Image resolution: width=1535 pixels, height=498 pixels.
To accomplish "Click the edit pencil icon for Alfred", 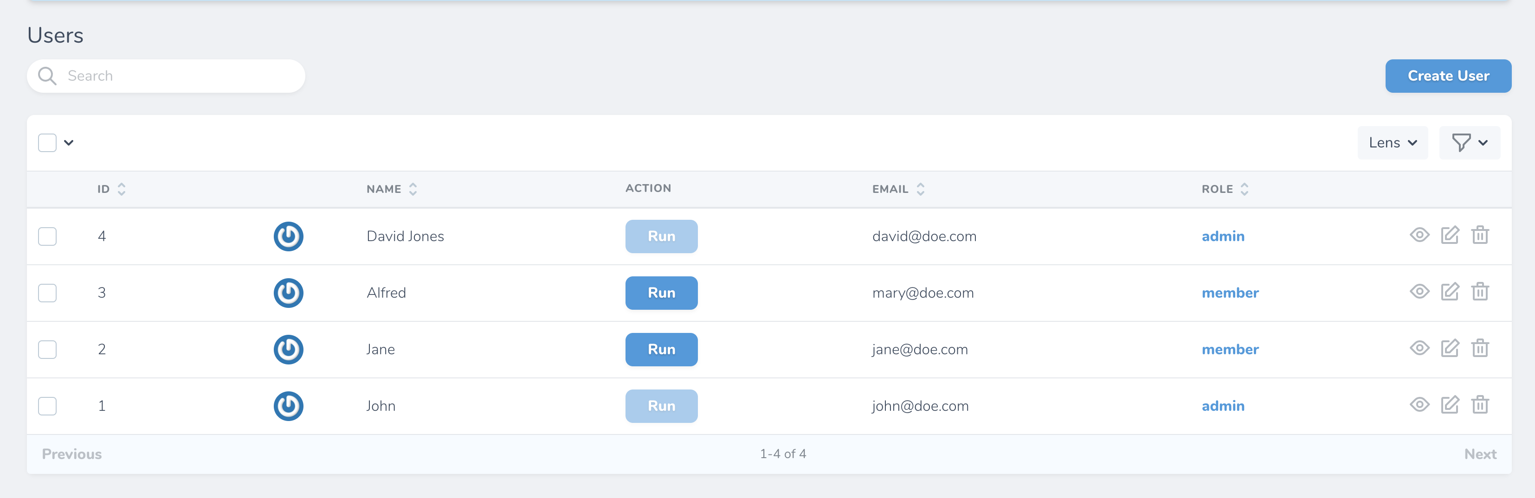I will pos(1451,292).
